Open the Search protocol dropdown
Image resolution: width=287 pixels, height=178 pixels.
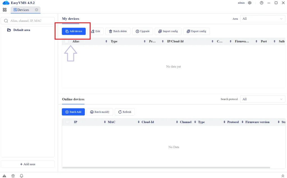pyautogui.click(x=263, y=99)
